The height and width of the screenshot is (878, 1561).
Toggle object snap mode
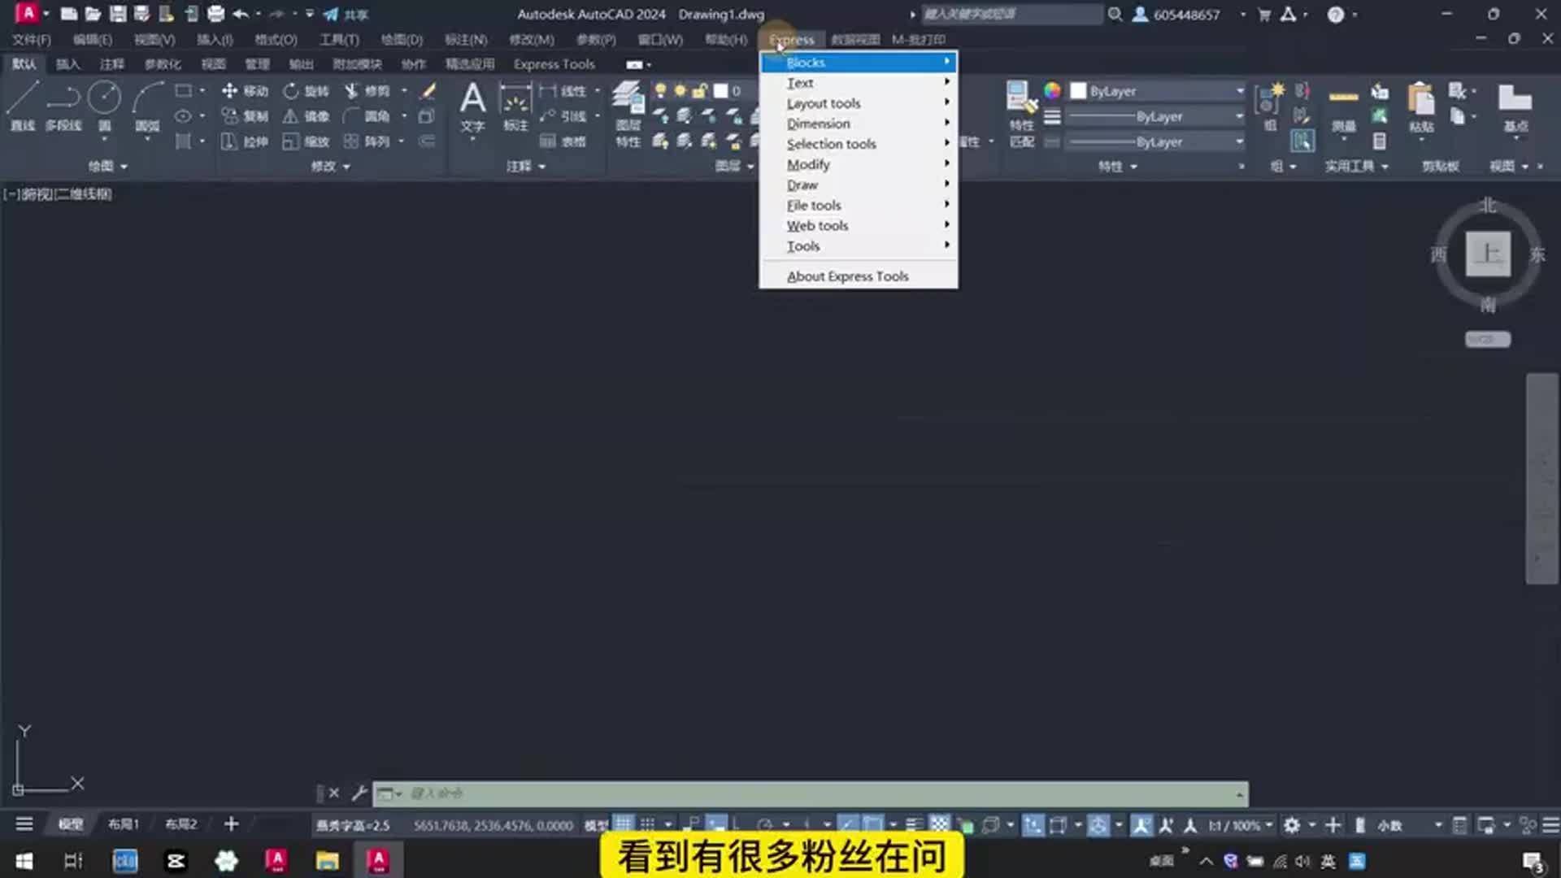tap(874, 824)
